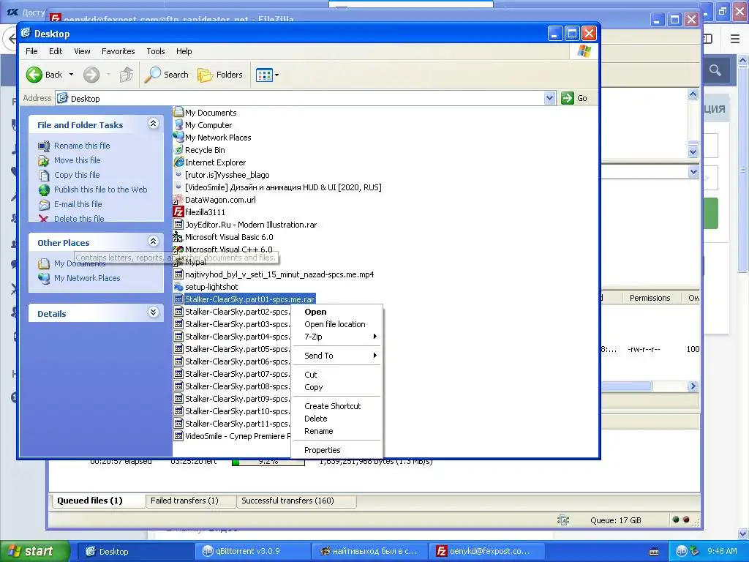
Task: Open the Favorites menu
Action: tap(118, 51)
